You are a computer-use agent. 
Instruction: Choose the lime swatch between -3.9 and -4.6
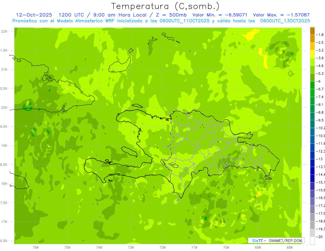tap(312, 62)
